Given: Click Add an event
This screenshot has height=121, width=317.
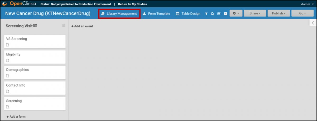Looking at the screenshot, I should click(x=82, y=26).
